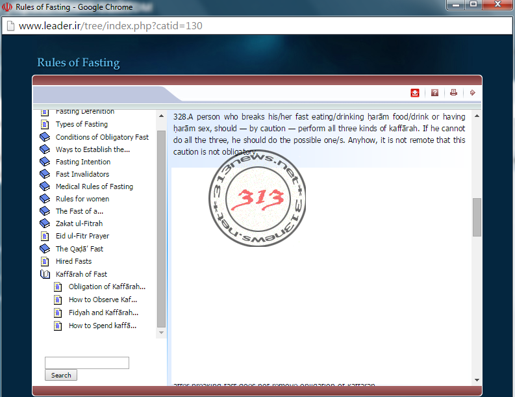Click page icon beside Fidyah and Kaffārah...
This screenshot has height=397, width=515.
pos(58,313)
